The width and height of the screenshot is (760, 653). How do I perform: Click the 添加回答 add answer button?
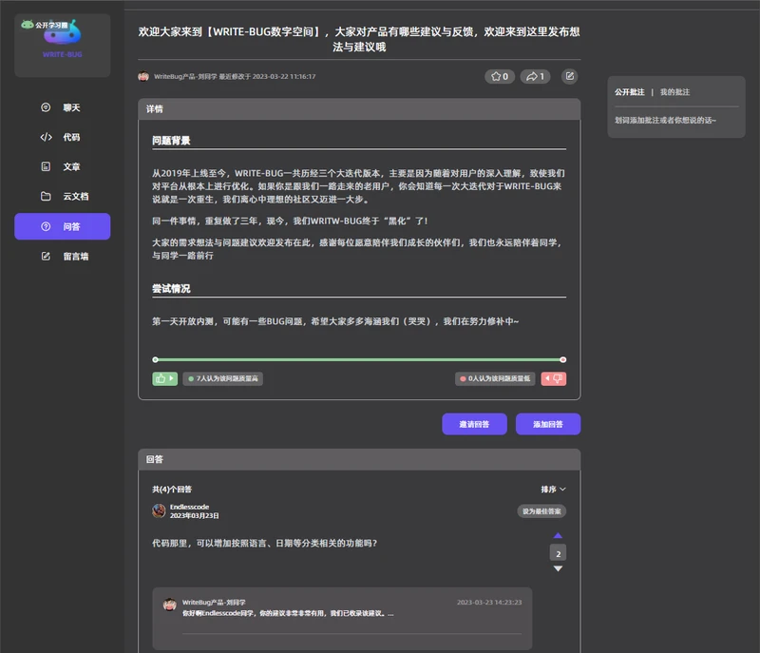click(548, 424)
